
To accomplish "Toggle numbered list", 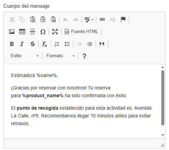I will (57, 44).
